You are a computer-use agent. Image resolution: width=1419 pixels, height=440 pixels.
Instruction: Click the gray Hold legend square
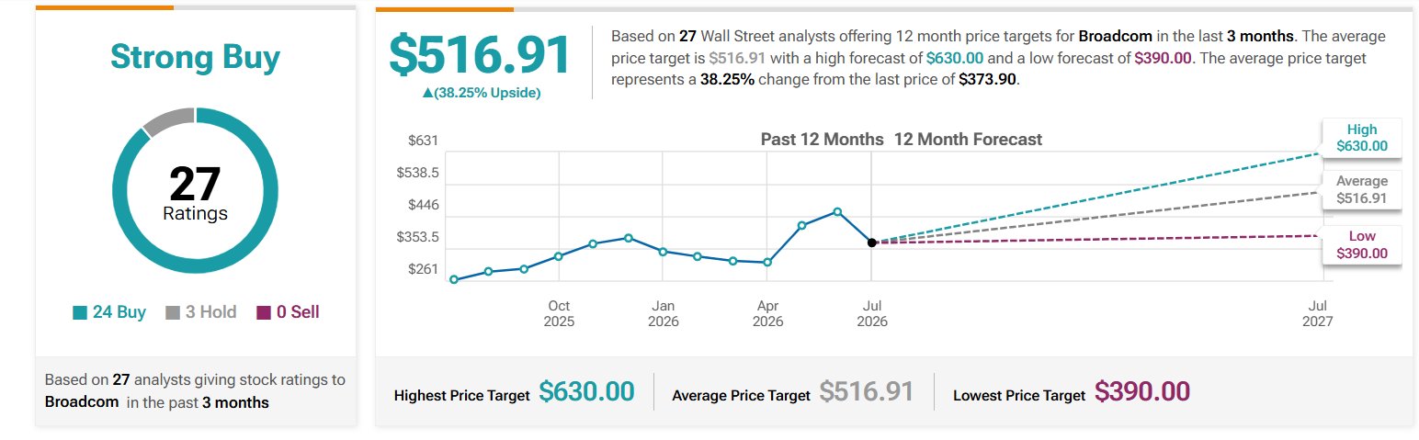click(173, 313)
